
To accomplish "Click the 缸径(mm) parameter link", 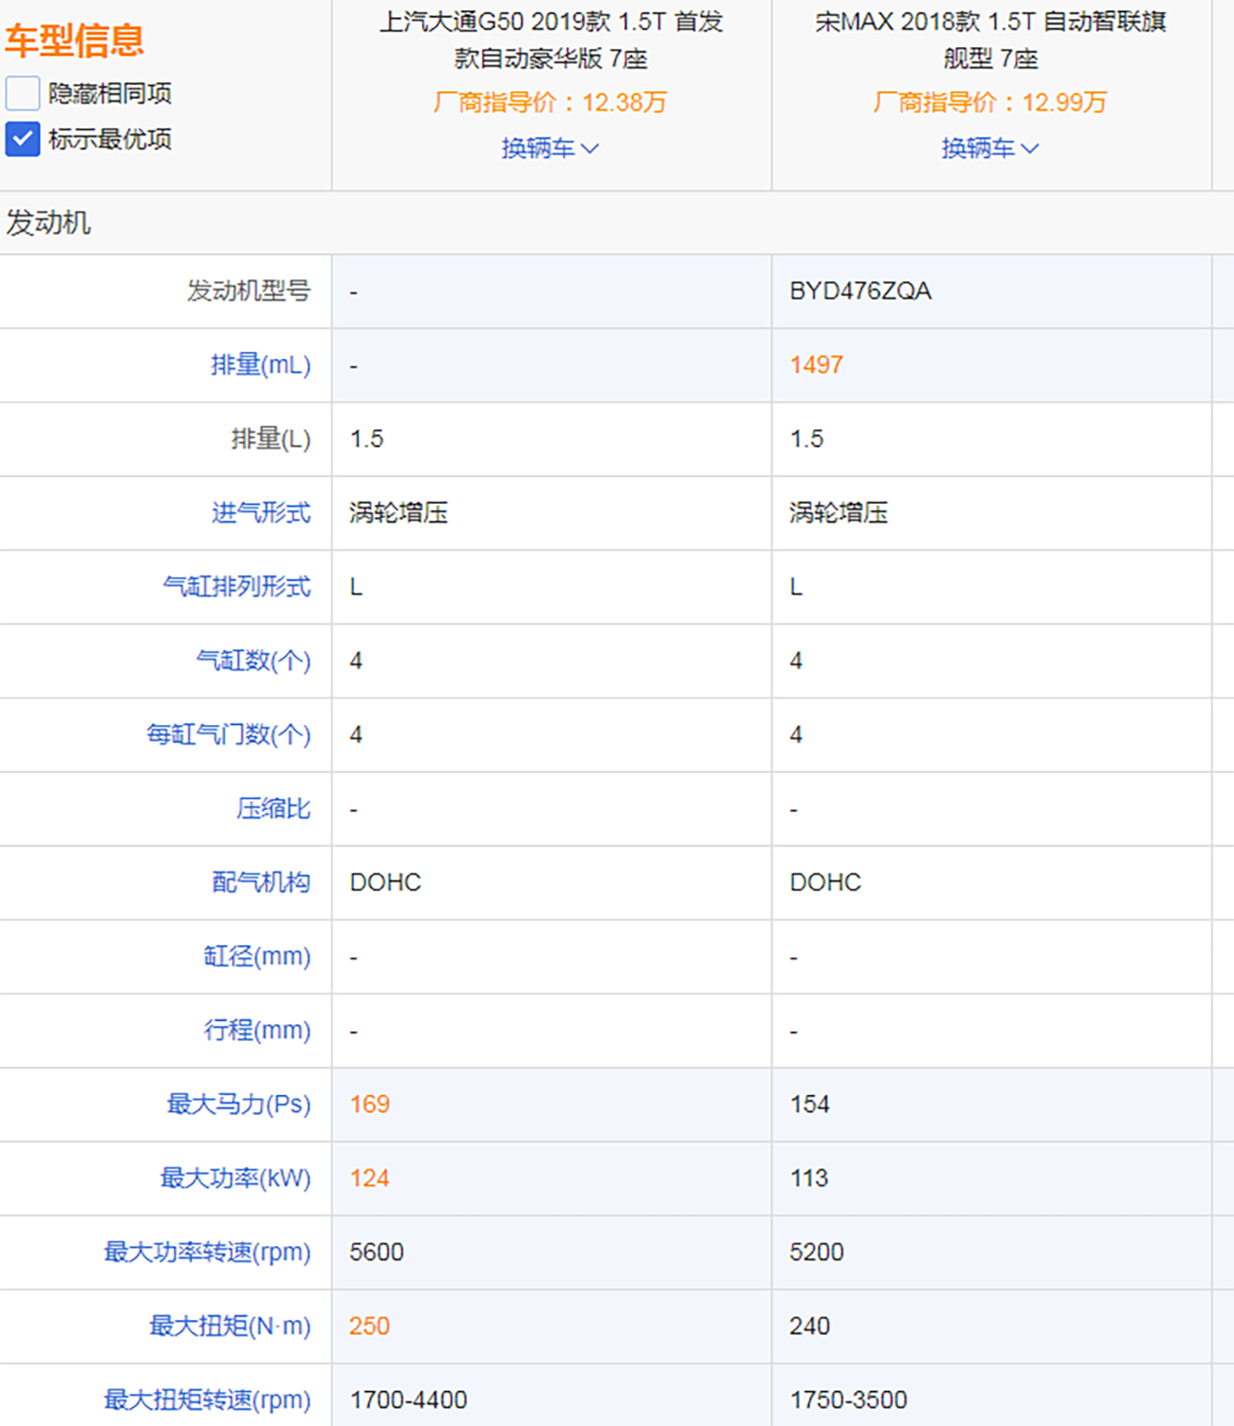I will point(257,957).
